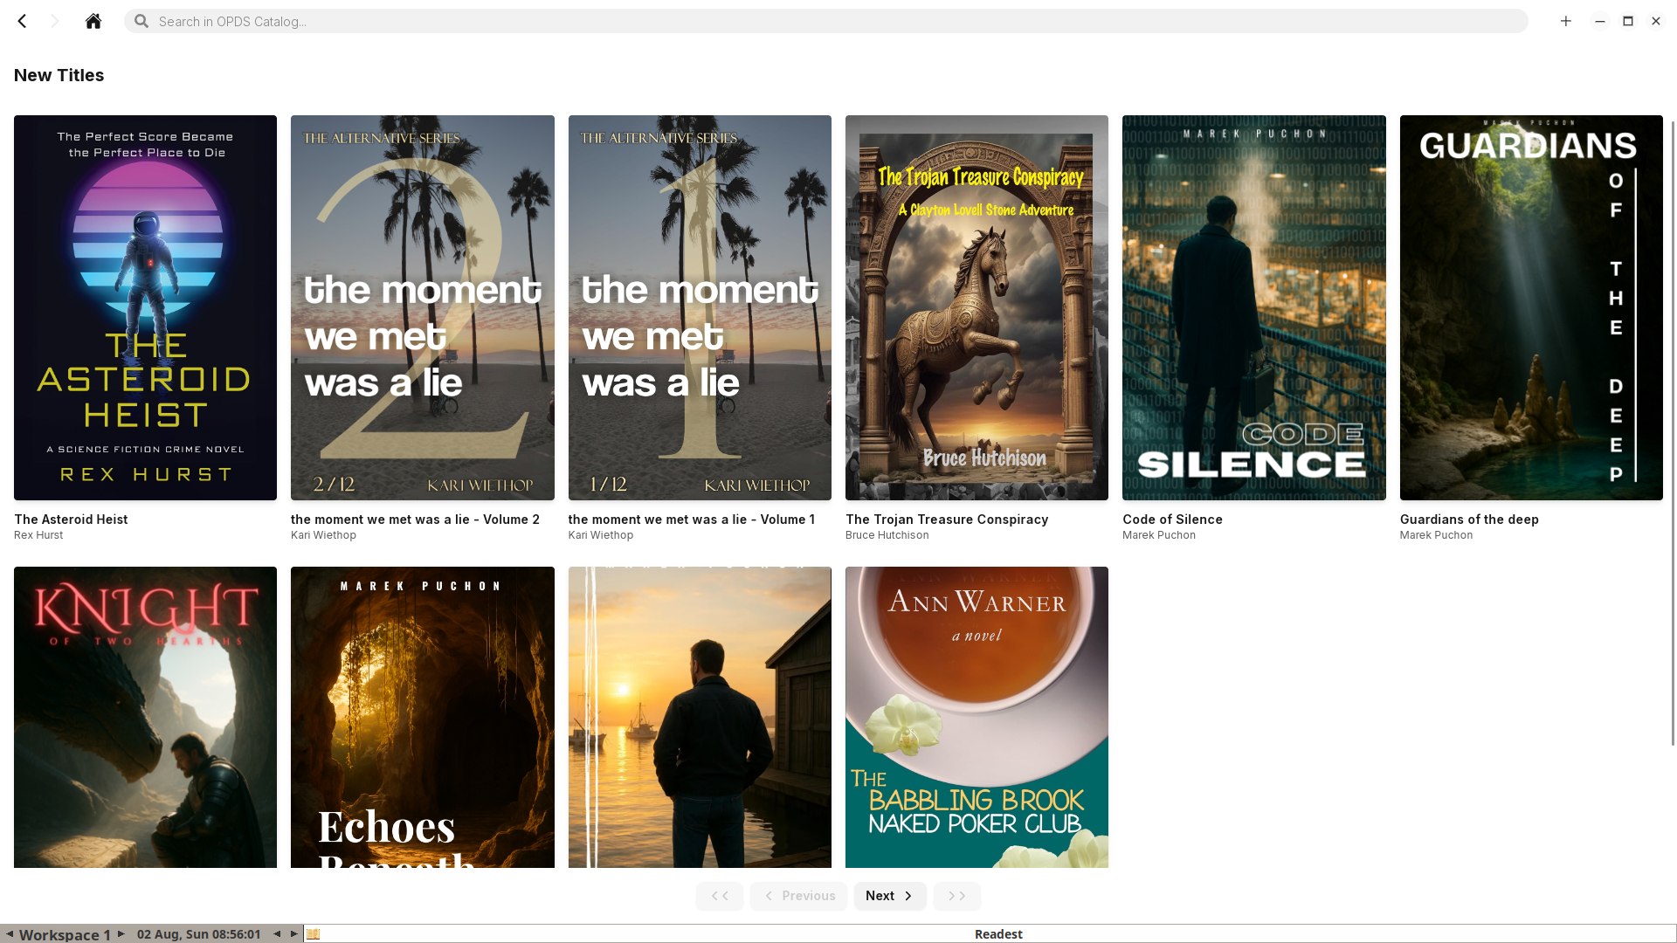Click title 'the moment we met was a lie - Volume 2'
Viewport: 1677px width, 943px height.
[415, 520]
